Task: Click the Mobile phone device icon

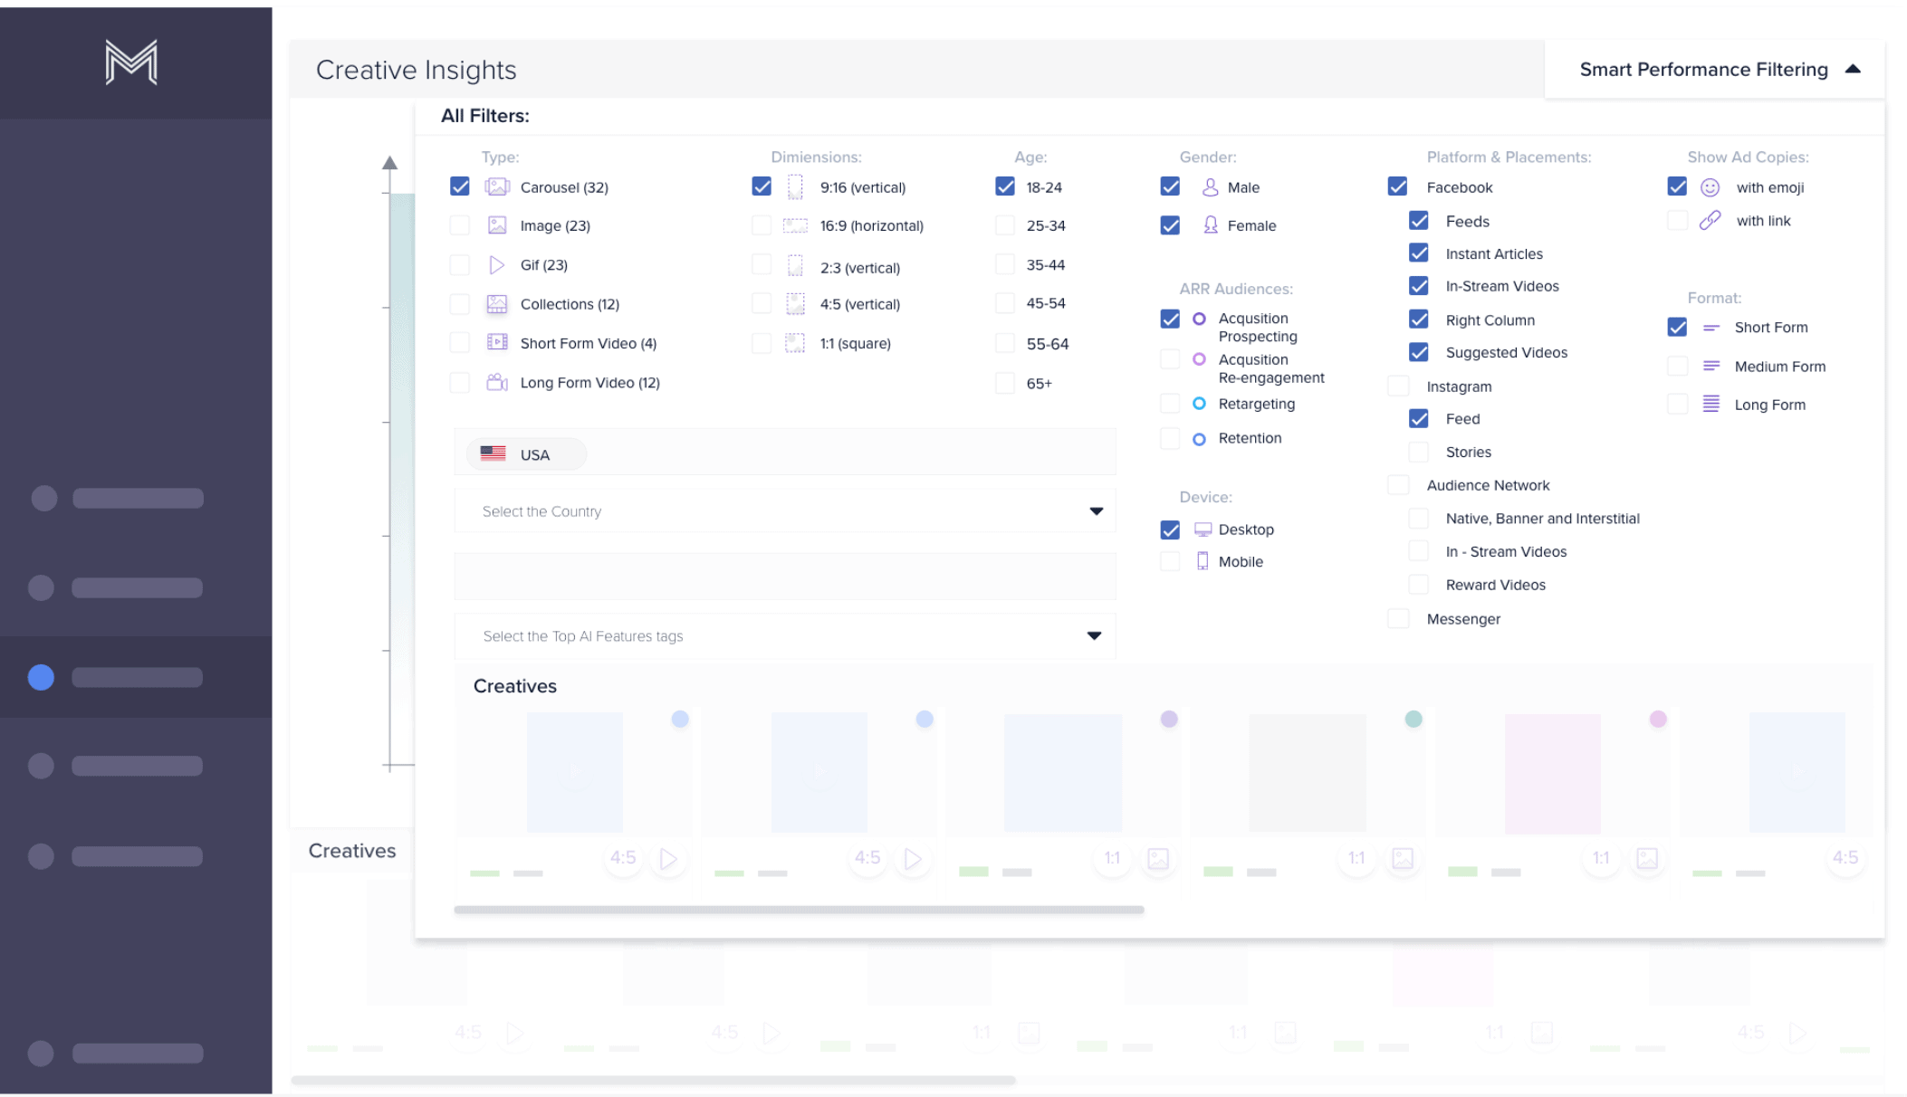Action: 1203,561
